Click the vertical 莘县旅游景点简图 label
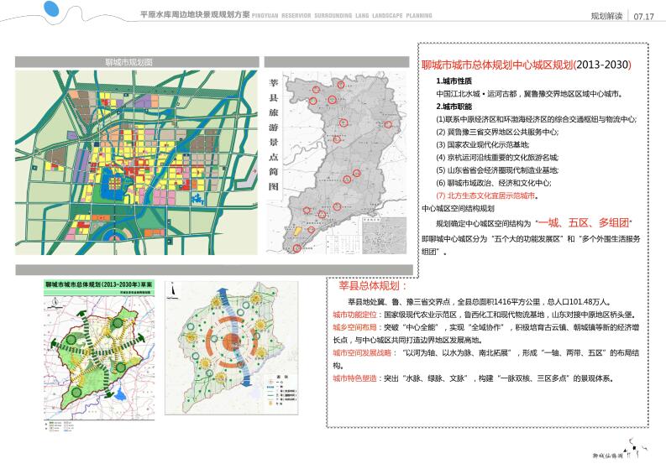666x469 pixels. tap(274, 134)
